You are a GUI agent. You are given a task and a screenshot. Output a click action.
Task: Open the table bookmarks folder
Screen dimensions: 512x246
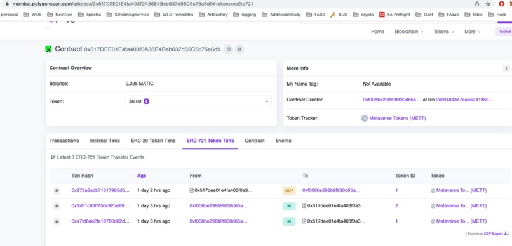[473, 15]
